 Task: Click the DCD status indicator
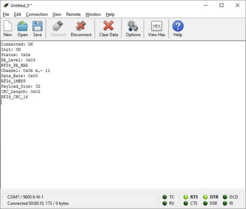point(225,197)
